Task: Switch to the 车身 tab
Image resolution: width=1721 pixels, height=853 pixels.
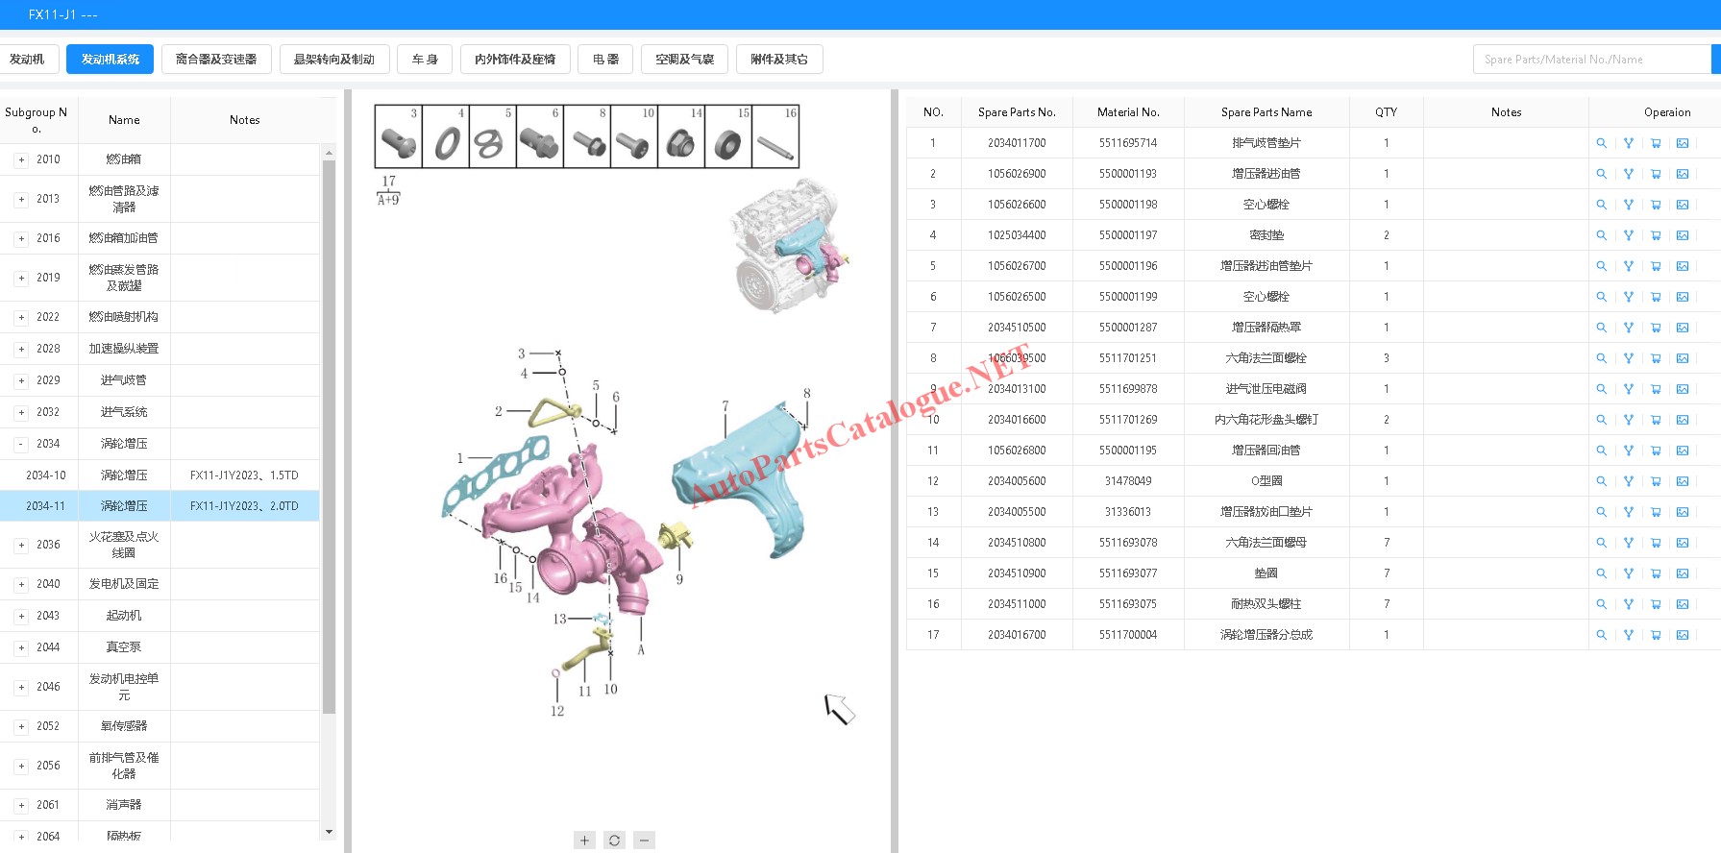Action: [425, 60]
